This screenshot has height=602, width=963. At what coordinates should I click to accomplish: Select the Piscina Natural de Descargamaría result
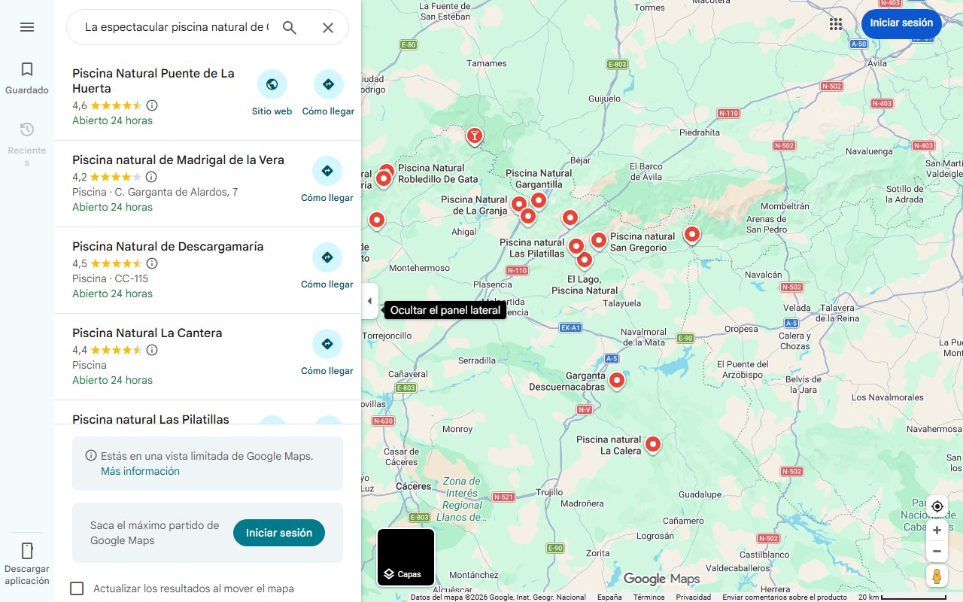168,247
